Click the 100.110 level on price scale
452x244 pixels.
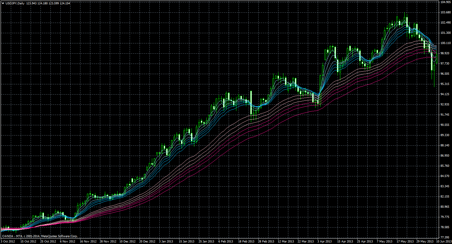pyautogui.click(x=445, y=43)
